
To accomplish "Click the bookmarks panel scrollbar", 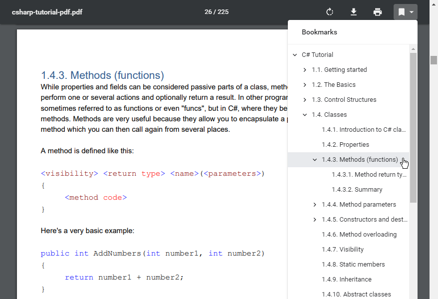I will 413,127.
